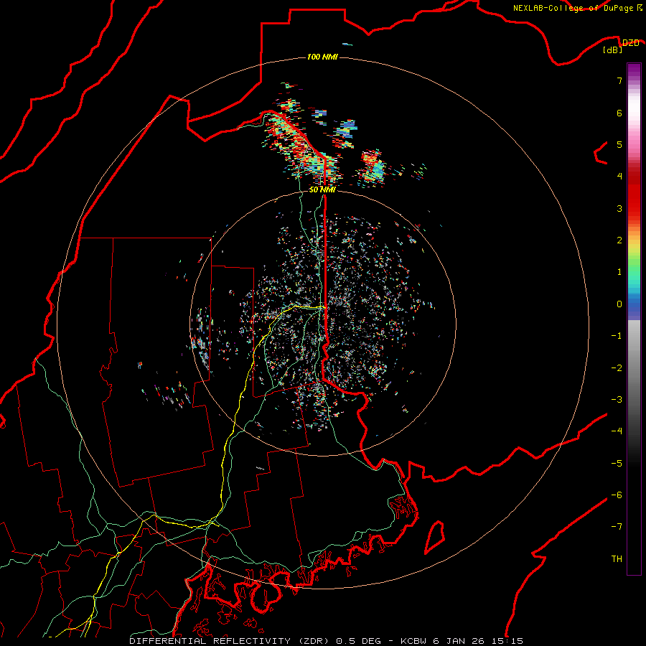The image size is (646, 646).
Task: Click the 4 value on the color scale
Action: (619, 177)
